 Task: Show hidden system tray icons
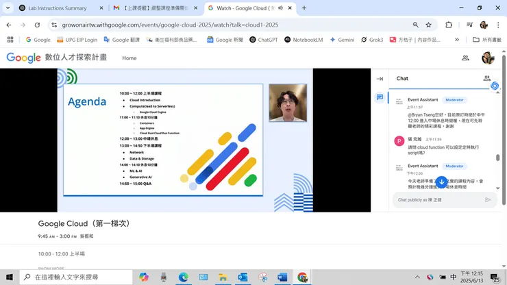click(417, 277)
